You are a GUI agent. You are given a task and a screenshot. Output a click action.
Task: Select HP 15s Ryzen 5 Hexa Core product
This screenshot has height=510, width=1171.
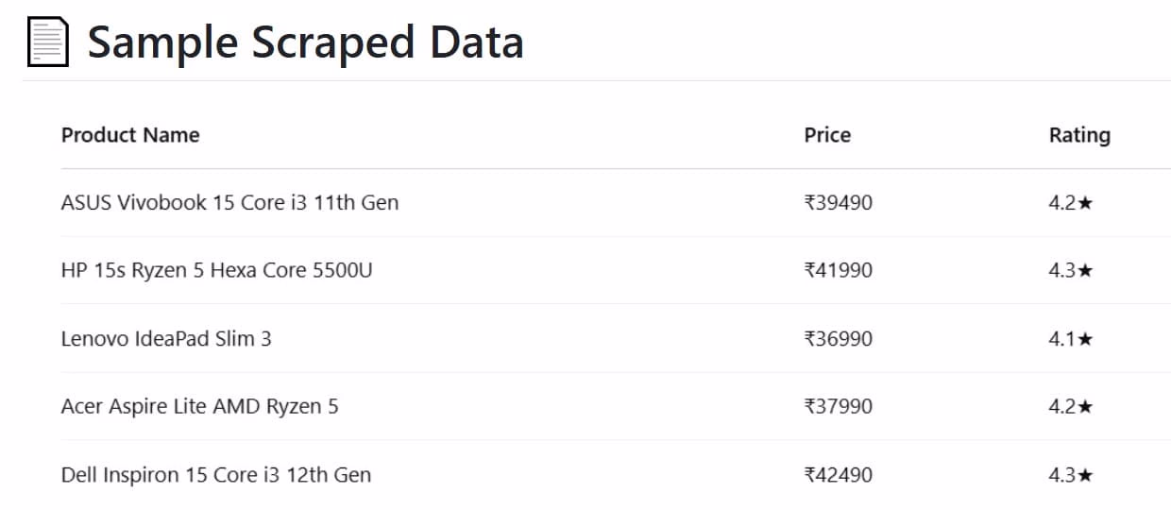click(216, 270)
